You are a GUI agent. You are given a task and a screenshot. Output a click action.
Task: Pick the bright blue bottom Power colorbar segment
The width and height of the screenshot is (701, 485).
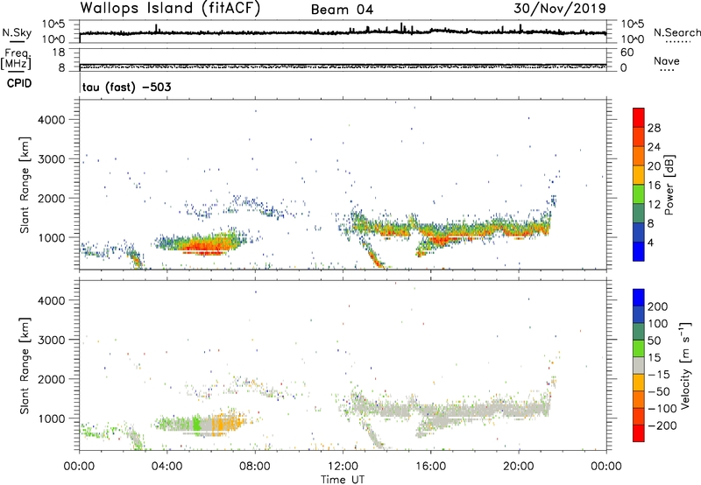coord(639,251)
